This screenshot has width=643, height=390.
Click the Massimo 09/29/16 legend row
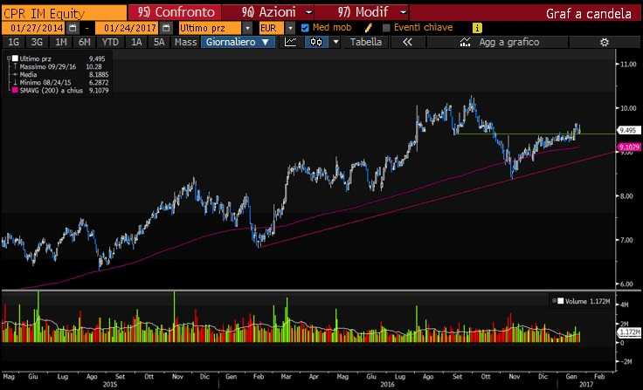[x=58, y=67]
